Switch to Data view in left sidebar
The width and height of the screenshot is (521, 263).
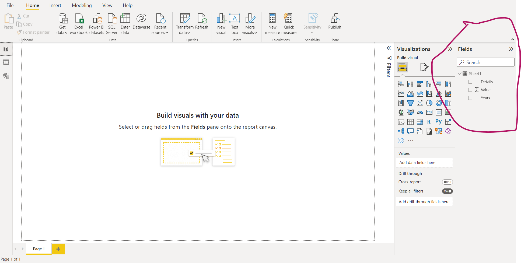6,62
